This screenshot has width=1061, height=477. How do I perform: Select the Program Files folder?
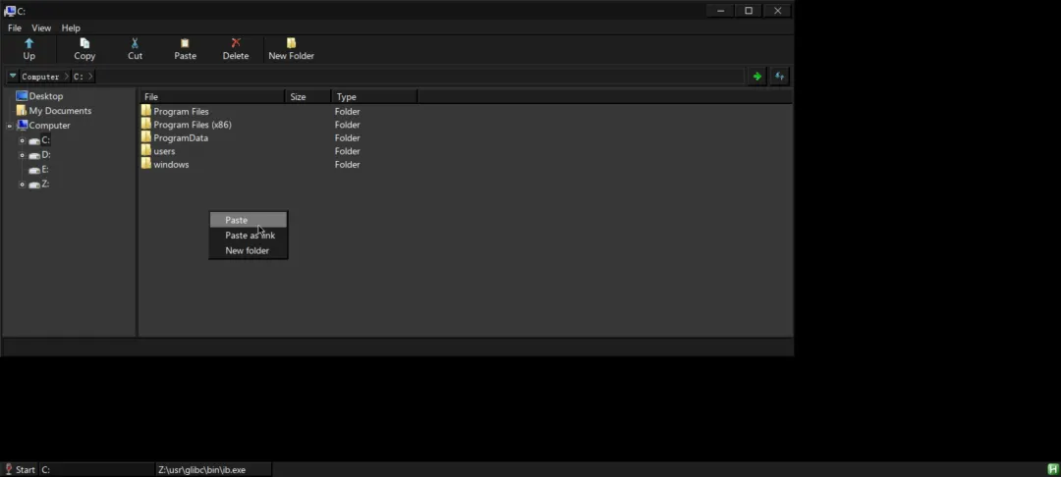(182, 112)
